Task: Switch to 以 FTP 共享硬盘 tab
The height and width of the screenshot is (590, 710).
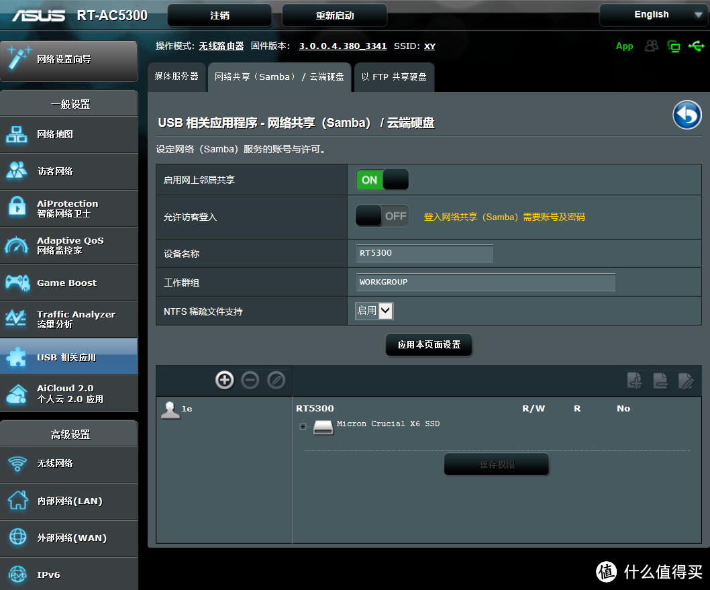Action: (394, 77)
